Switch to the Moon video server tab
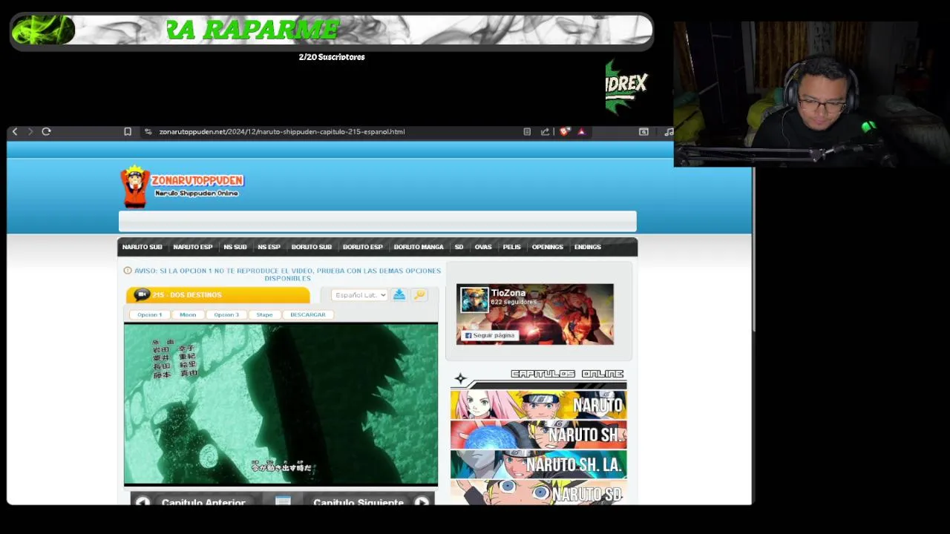Screen dimensions: 950x534 coord(188,314)
